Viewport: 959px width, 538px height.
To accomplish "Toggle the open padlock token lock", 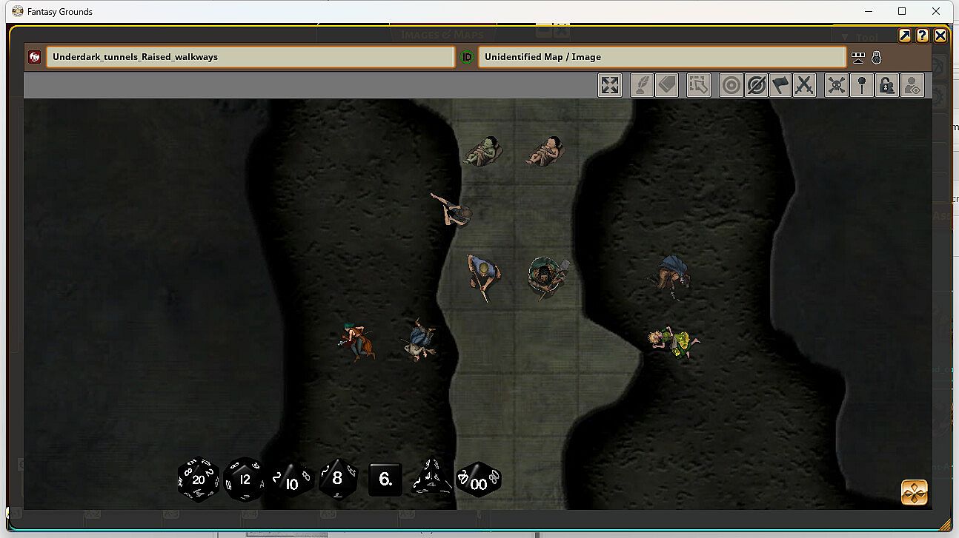I will (x=886, y=85).
